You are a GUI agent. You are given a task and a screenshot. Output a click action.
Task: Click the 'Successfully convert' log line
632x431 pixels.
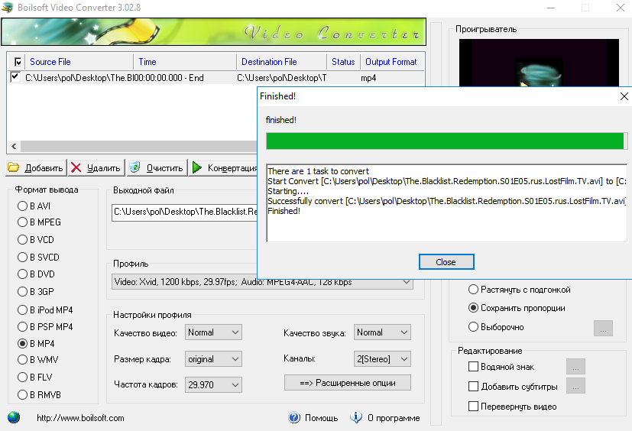click(446, 201)
